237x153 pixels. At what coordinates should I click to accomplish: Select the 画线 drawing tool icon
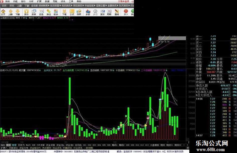[x=117, y=12]
